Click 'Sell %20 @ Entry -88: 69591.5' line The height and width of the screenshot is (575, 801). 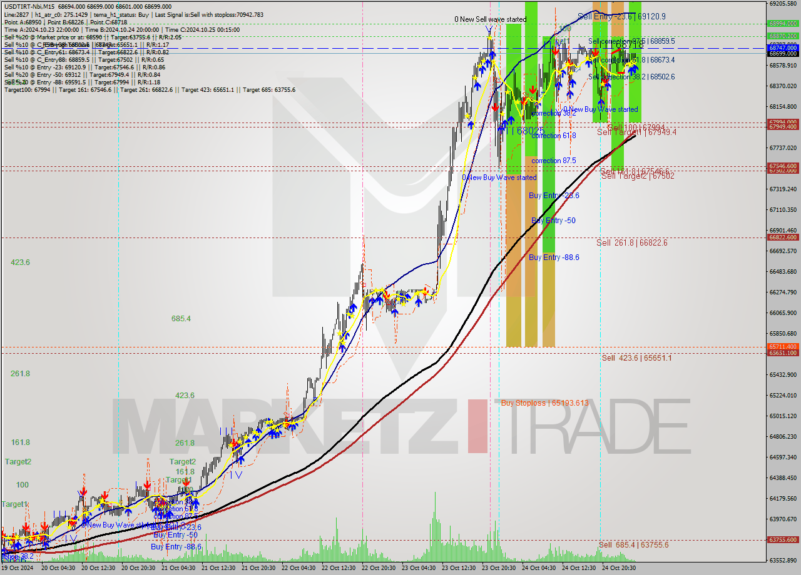coord(82,82)
